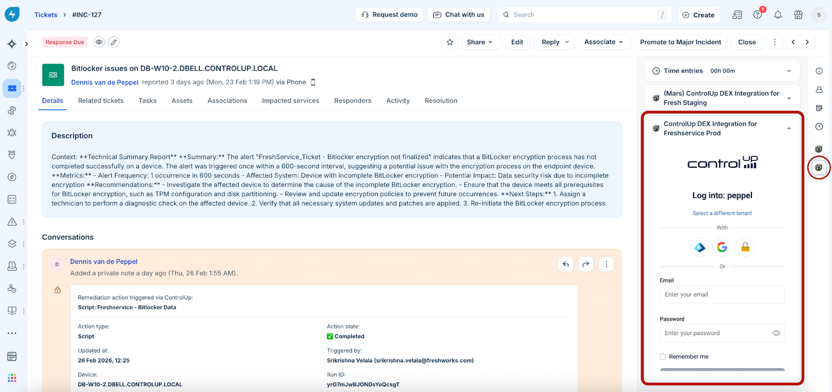
Task: Switch to the Associations tab
Action: point(227,101)
